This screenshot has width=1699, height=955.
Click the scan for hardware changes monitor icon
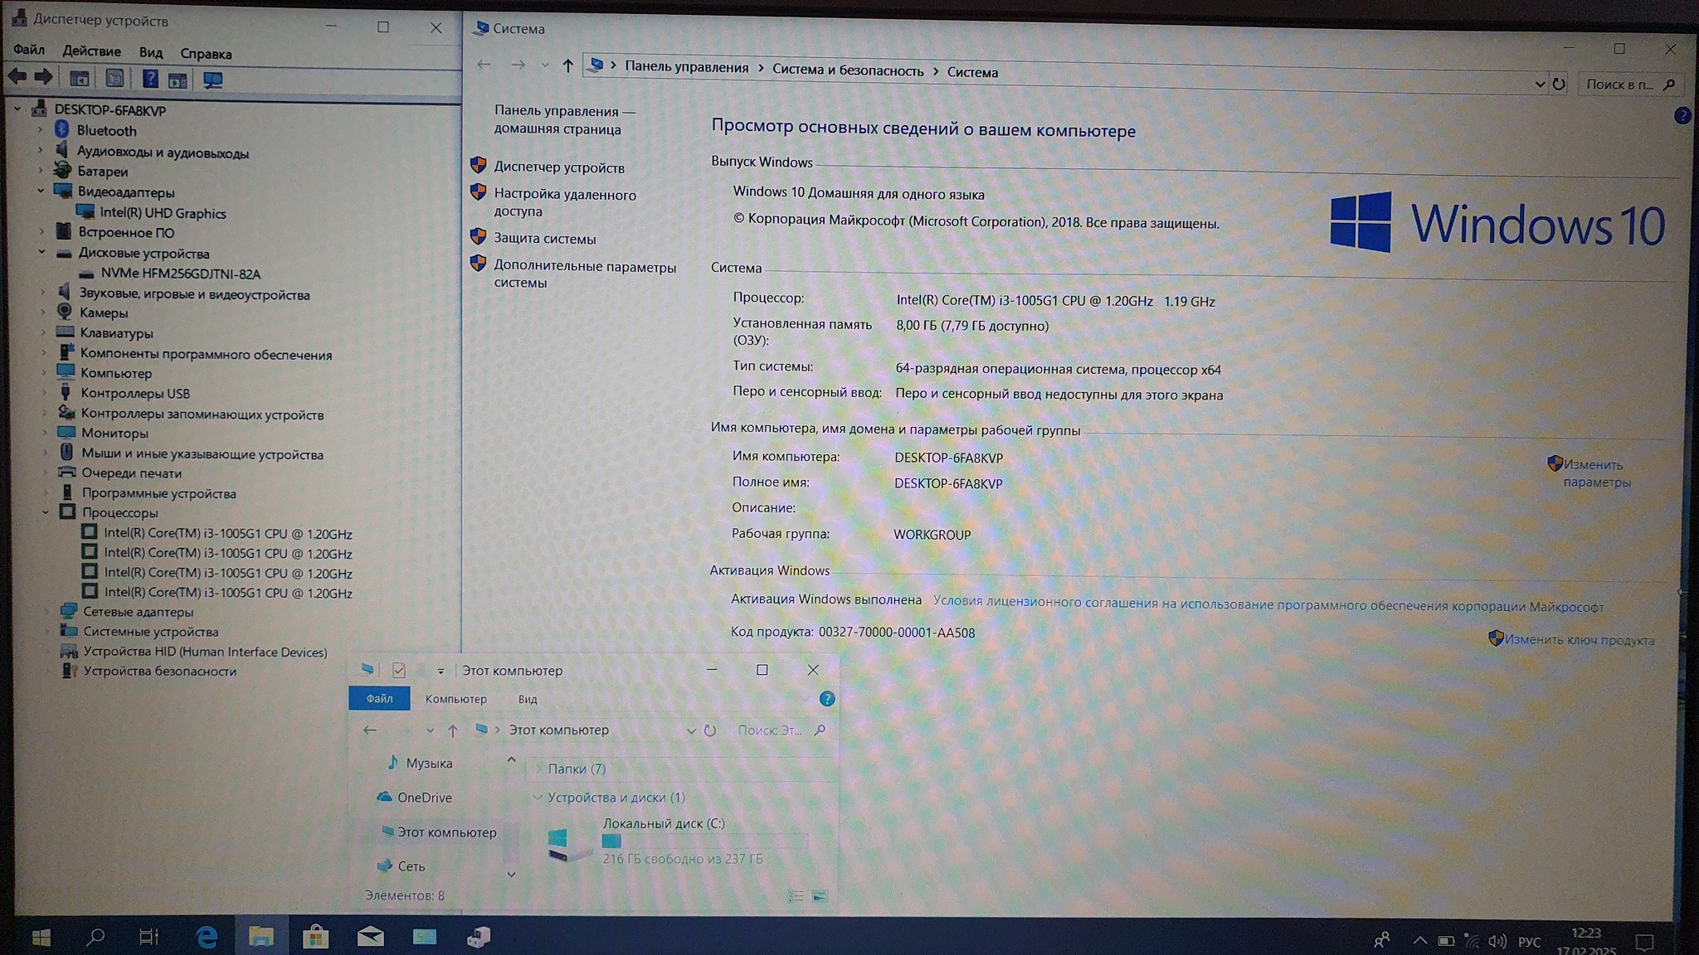(213, 80)
